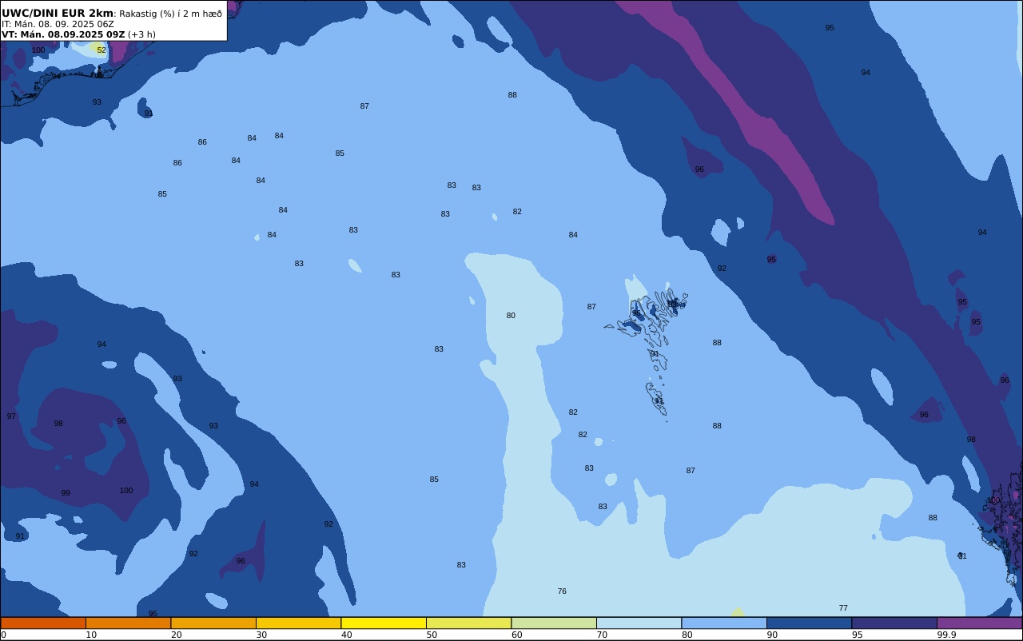Screen dimensions: 1023x641
Task: Select the purple legend segment above 99.9
Action: click(979, 623)
